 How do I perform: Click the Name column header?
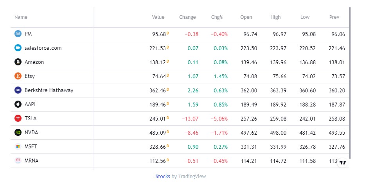coord(21,17)
